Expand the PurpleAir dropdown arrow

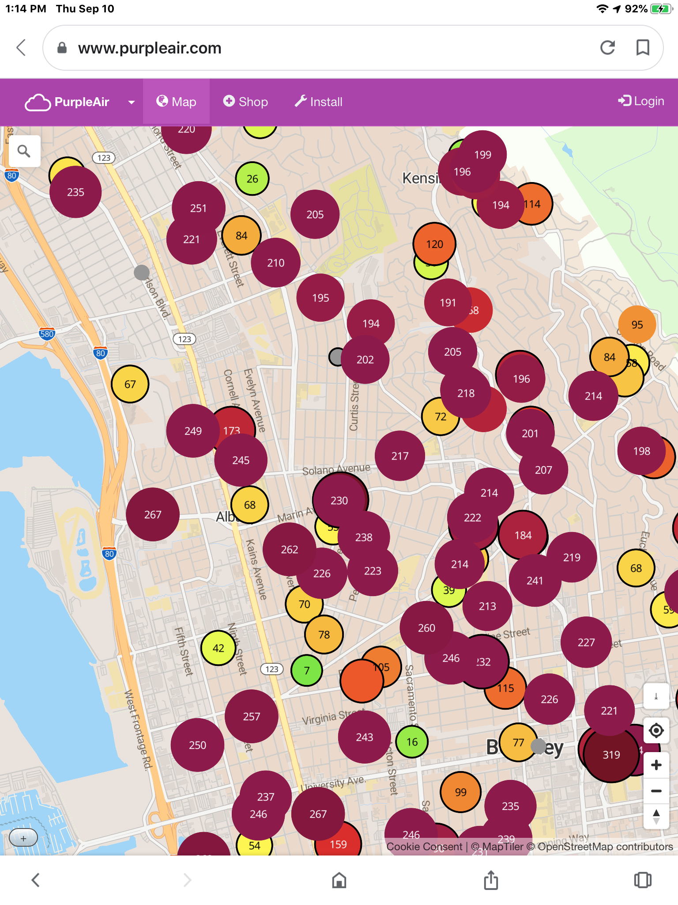tap(131, 102)
